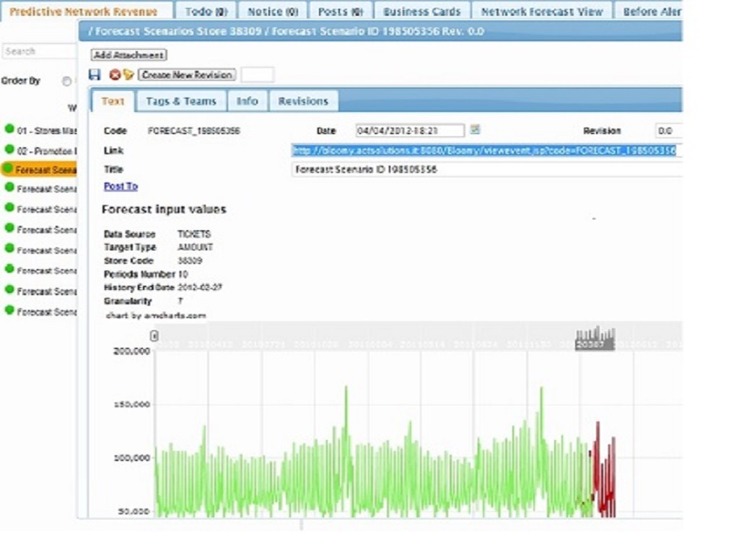Click chart scrollbar left handle icon

tap(154, 336)
